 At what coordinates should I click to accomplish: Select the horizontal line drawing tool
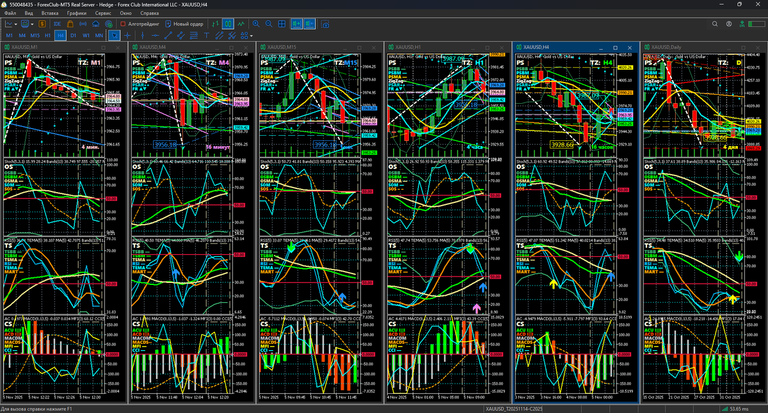click(156, 35)
